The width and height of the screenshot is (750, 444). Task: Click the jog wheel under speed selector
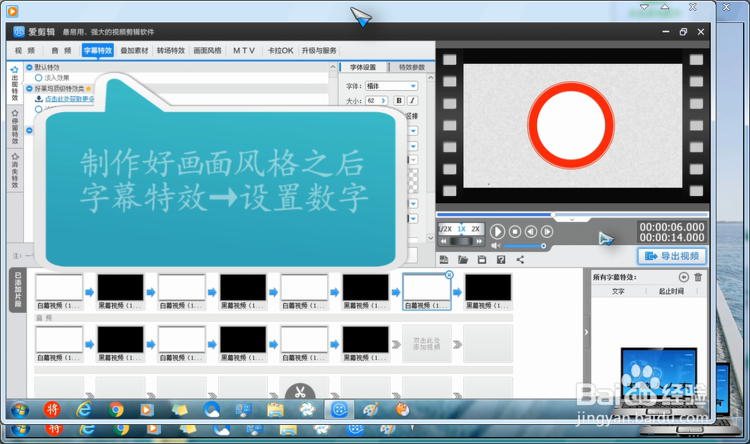click(x=461, y=241)
